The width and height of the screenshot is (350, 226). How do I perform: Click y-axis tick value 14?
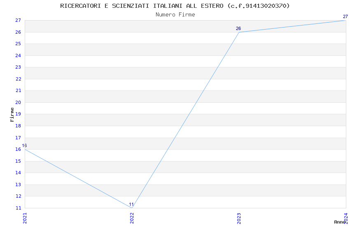click(x=18, y=173)
